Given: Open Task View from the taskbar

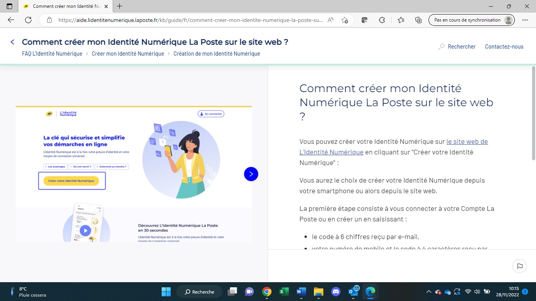Looking at the screenshot, I should tap(233, 292).
